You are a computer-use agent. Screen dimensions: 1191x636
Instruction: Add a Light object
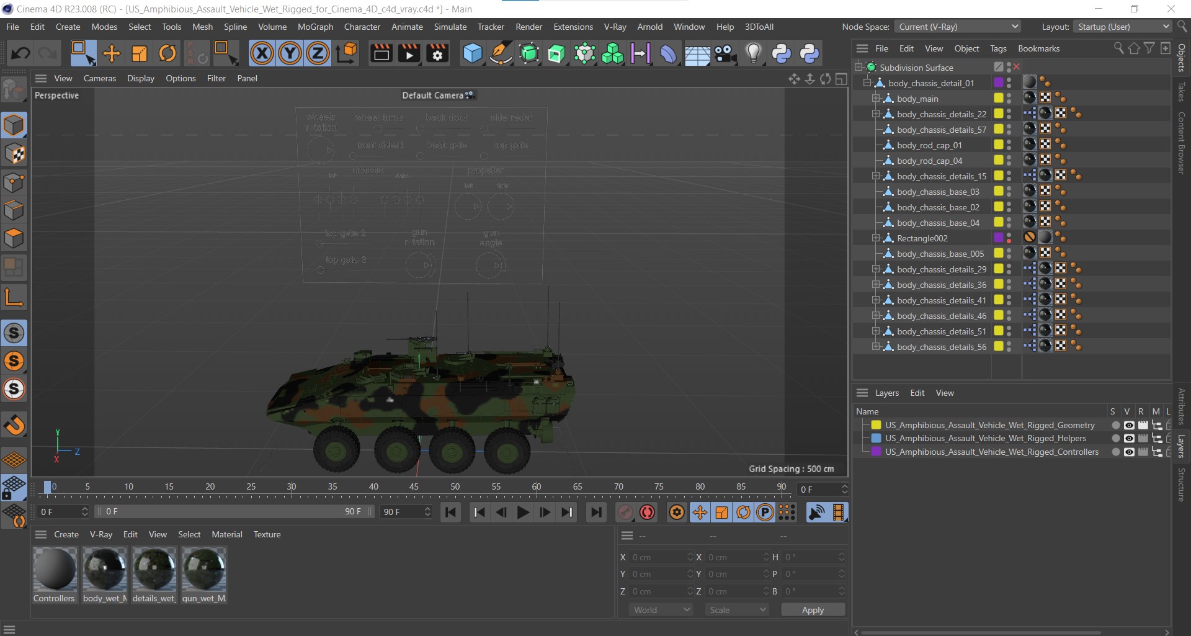click(753, 53)
